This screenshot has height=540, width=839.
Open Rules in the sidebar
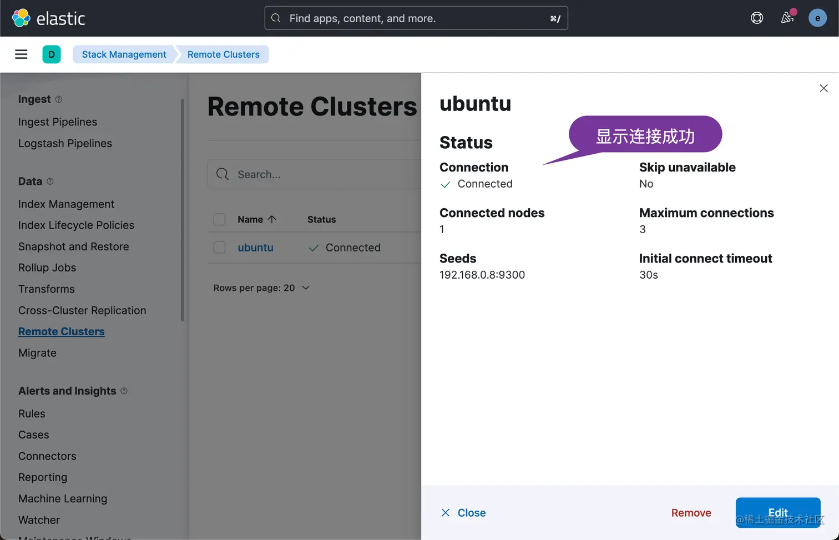32,413
